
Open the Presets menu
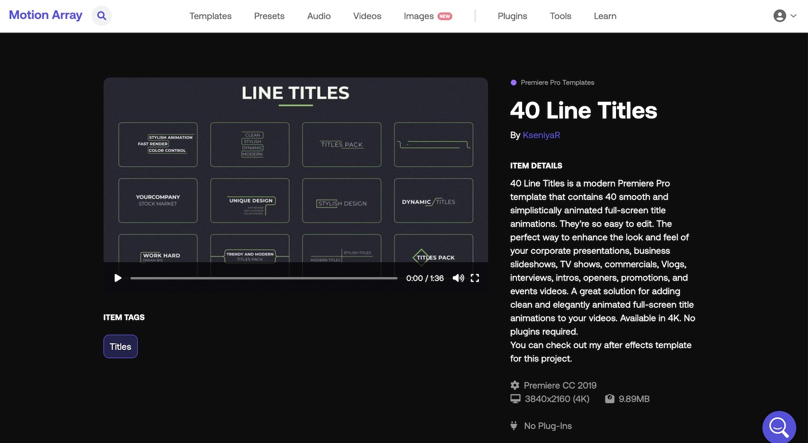point(269,16)
